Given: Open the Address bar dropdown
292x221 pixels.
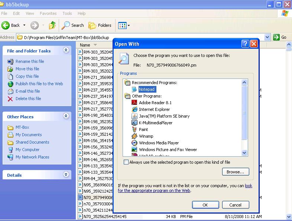Looking at the screenshot, I should coord(267,37).
